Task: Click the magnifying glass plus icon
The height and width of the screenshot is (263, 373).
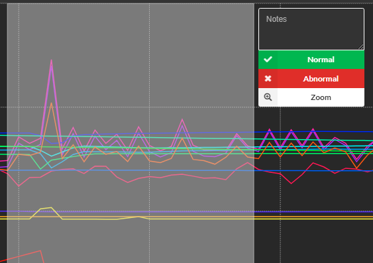Action: pos(268,97)
